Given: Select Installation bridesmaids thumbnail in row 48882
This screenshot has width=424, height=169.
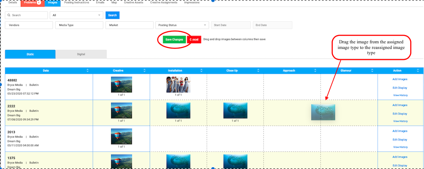Looking at the screenshot, I should pos(178,84).
